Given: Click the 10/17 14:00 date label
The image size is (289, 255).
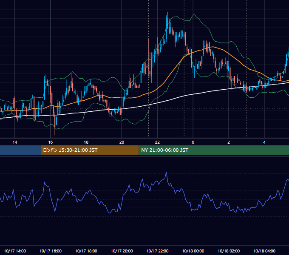Looking at the screenshot, I should pyautogui.click(x=15, y=251).
